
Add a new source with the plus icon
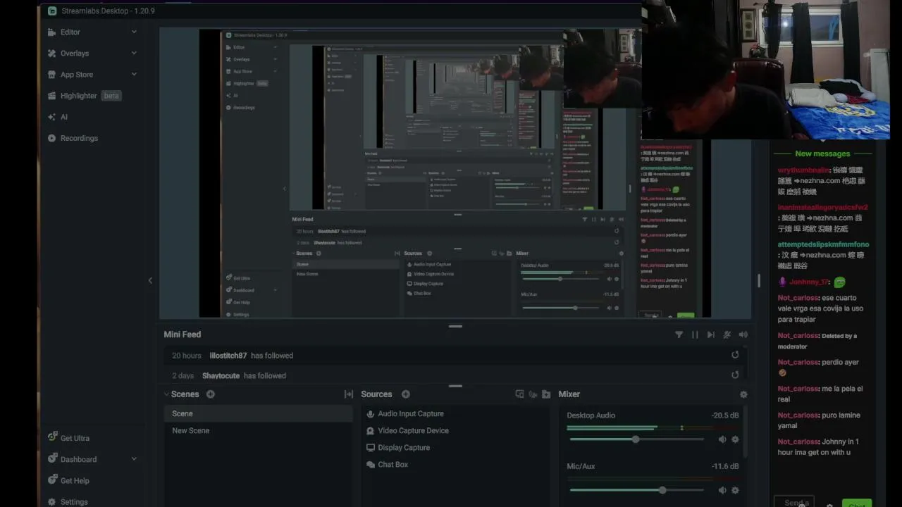coord(405,394)
